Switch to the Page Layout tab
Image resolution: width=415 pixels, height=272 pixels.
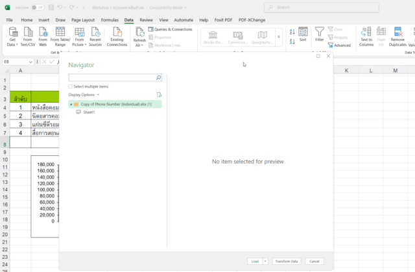[83, 20]
